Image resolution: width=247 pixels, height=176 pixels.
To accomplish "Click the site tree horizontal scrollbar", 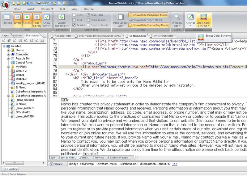I will (x=23, y=163).
